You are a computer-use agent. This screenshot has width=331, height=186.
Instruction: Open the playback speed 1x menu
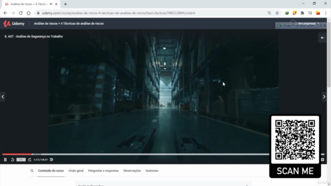[x=21, y=160]
